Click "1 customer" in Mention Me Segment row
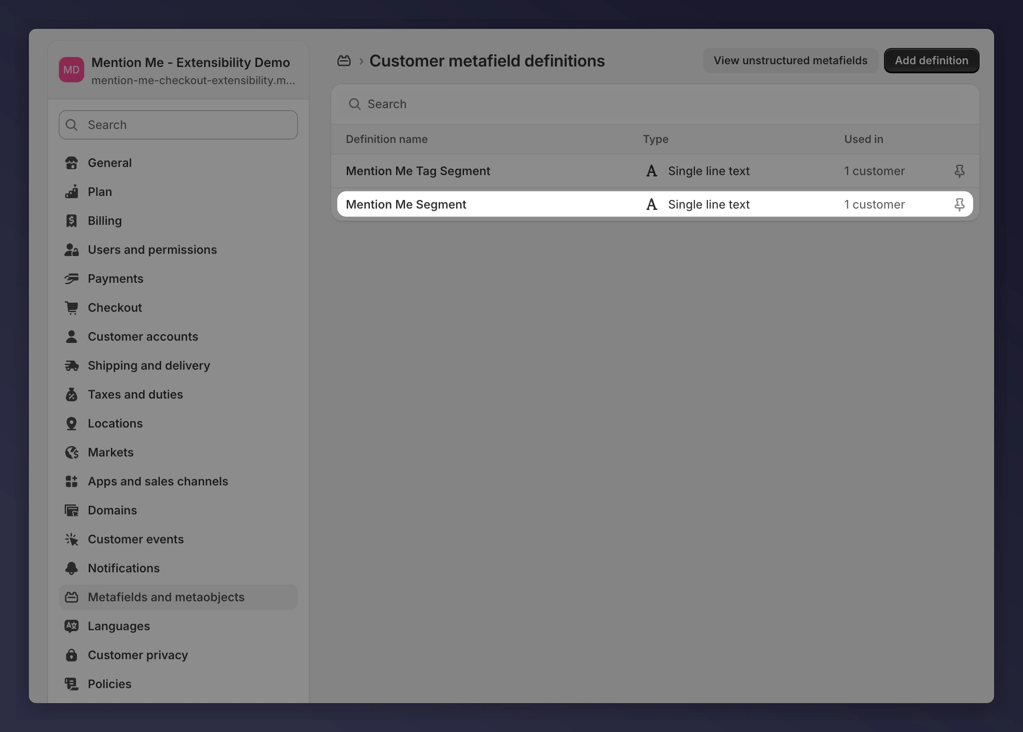This screenshot has width=1023, height=732. (875, 204)
